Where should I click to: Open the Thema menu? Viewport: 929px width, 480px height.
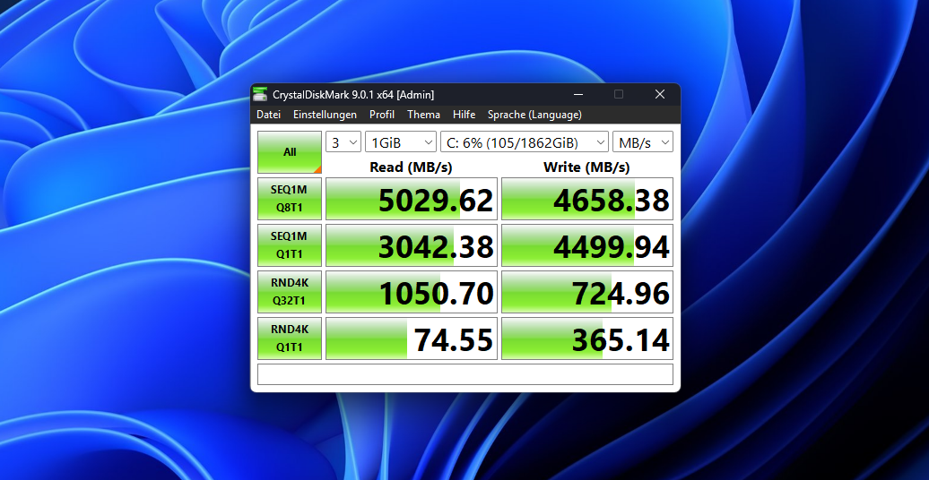423,115
